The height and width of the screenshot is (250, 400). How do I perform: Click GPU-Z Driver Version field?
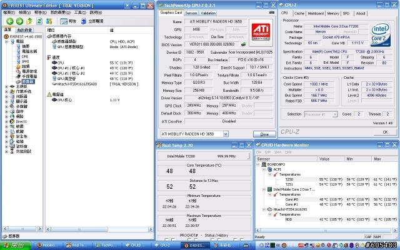pos(229,98)
